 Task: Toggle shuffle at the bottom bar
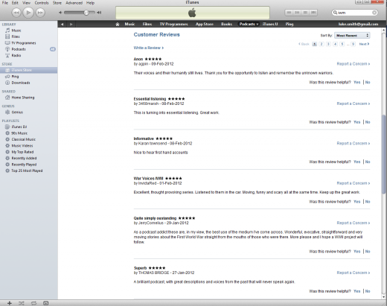click(x=22, y=303)
